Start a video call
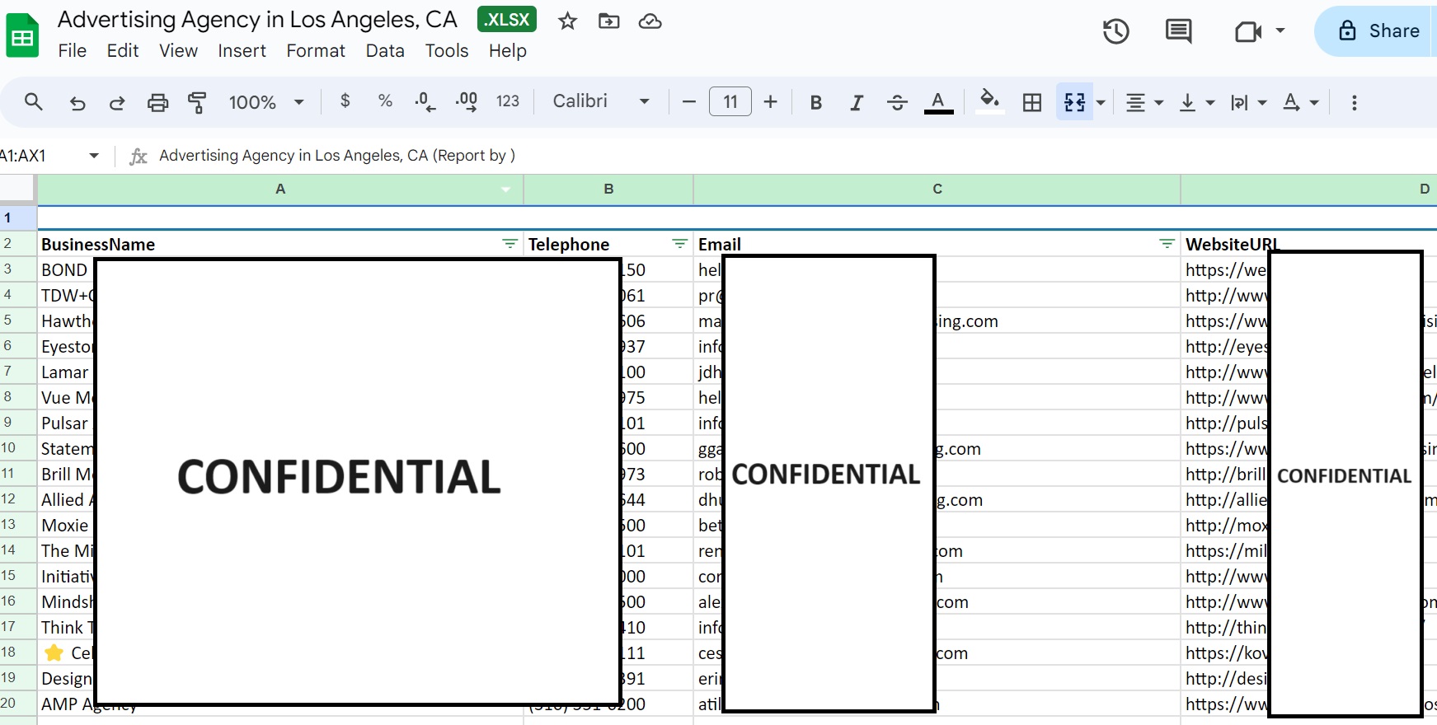 point(1248,31)
